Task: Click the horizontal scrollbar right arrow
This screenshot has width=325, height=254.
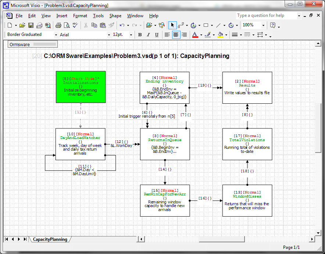Action: (312, 239)
